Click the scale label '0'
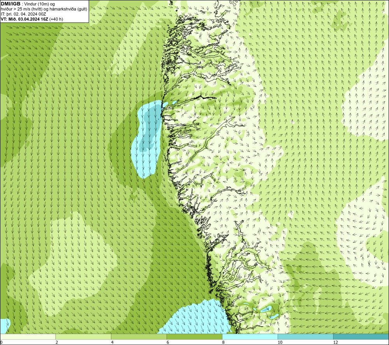The width and height of the screenshot is (389, 345). tap(1, 342)
